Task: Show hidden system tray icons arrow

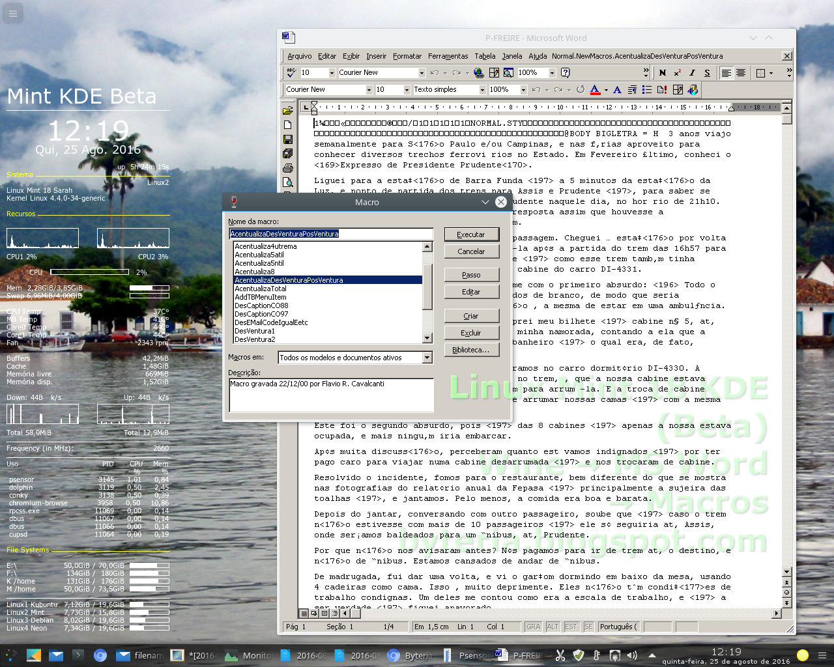Action: pyautogui.click(x=652, y=655)
